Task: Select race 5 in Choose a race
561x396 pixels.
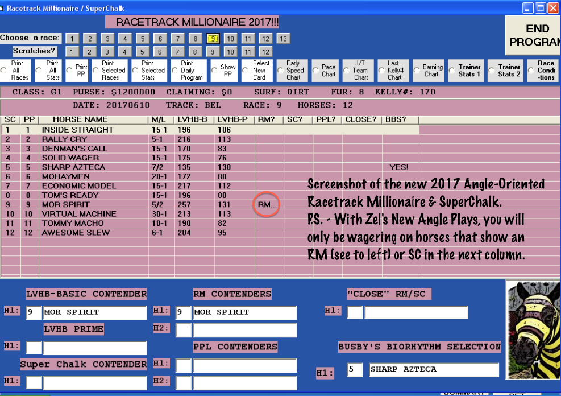Action: tap(143, 39)
